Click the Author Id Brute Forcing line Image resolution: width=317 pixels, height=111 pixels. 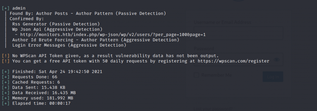96,40
